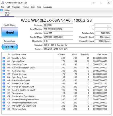Click the Interface field Serial ATA
The image size is (113, 116).
click(x=58, y=33)
